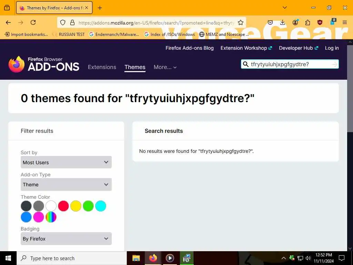Open the Extensions puzzle icon
This screenshot has width=353, height=265.
point(307,22)
